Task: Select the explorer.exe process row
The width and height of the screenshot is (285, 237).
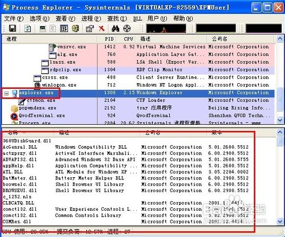Action: pyautogui.click(x=138, y=93)
